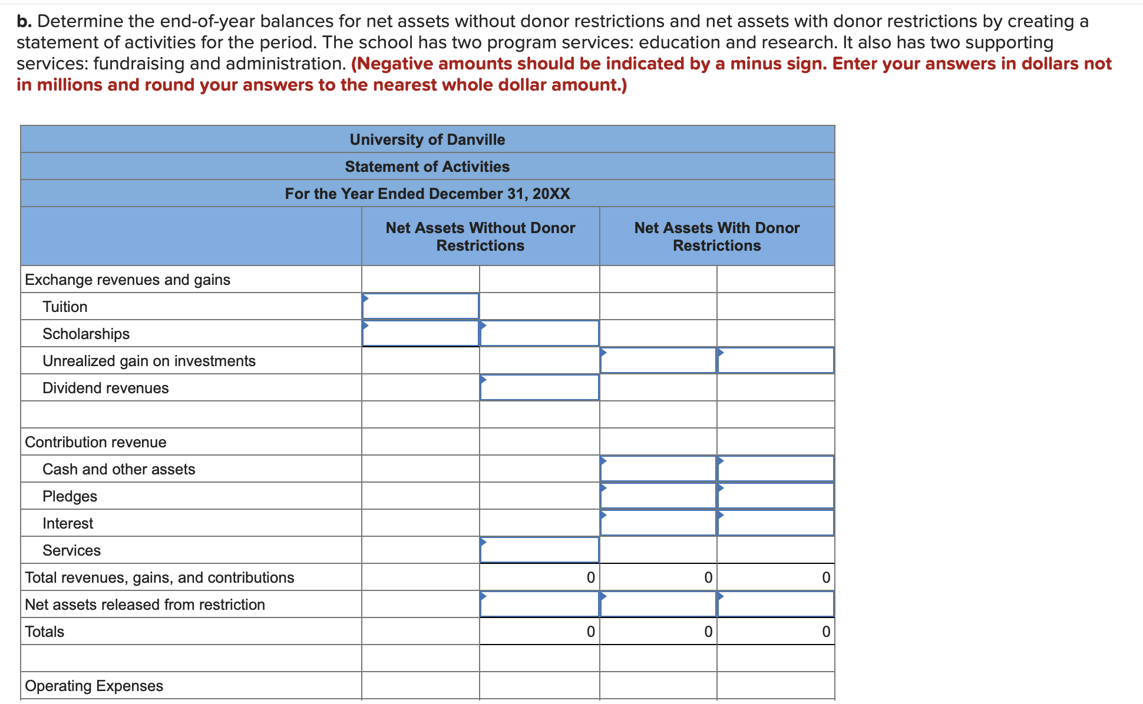Click Net assets released second with-donor cell
The width and height of the screenshot is (1143, 704).
pyautogui.click(x=775, y=604)
